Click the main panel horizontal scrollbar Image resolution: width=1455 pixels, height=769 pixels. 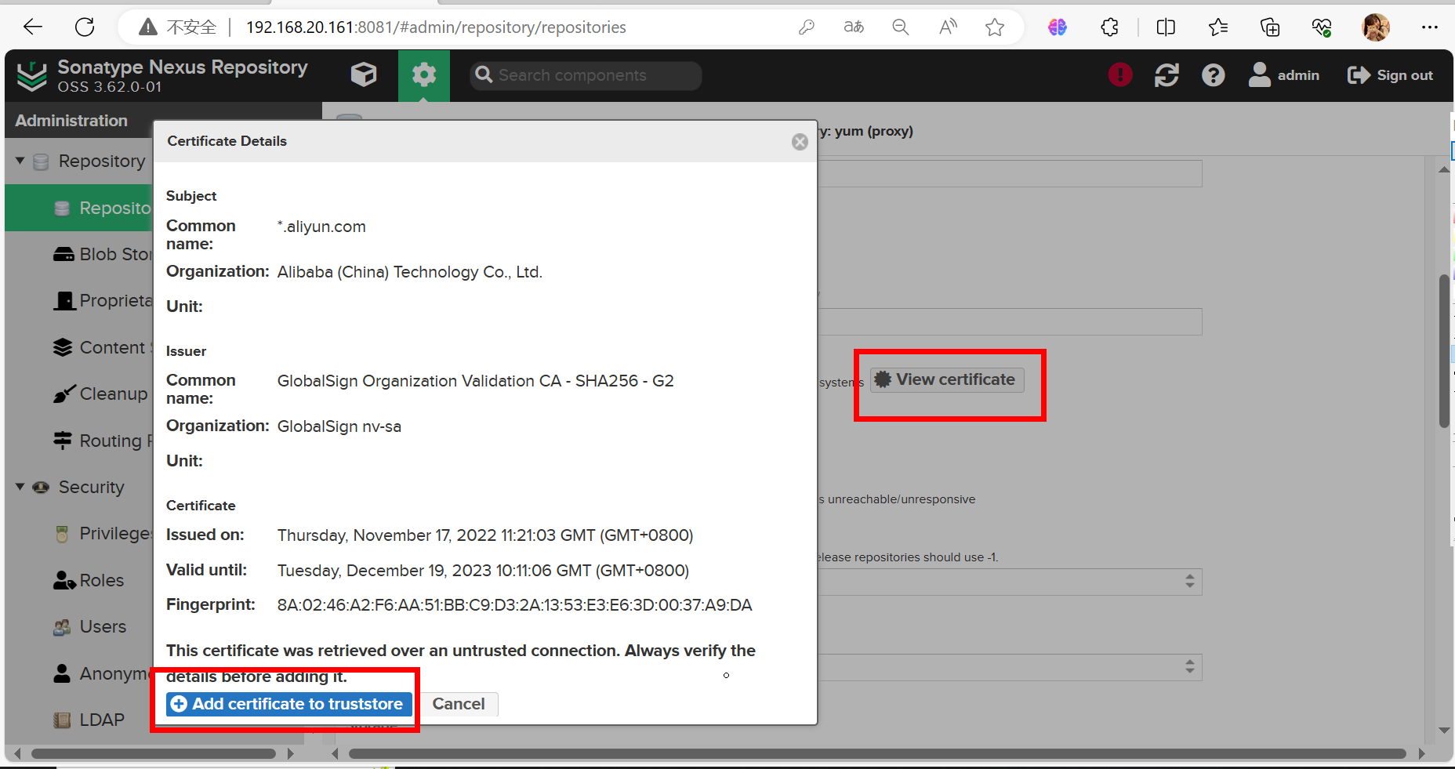(x=877, y=754)
